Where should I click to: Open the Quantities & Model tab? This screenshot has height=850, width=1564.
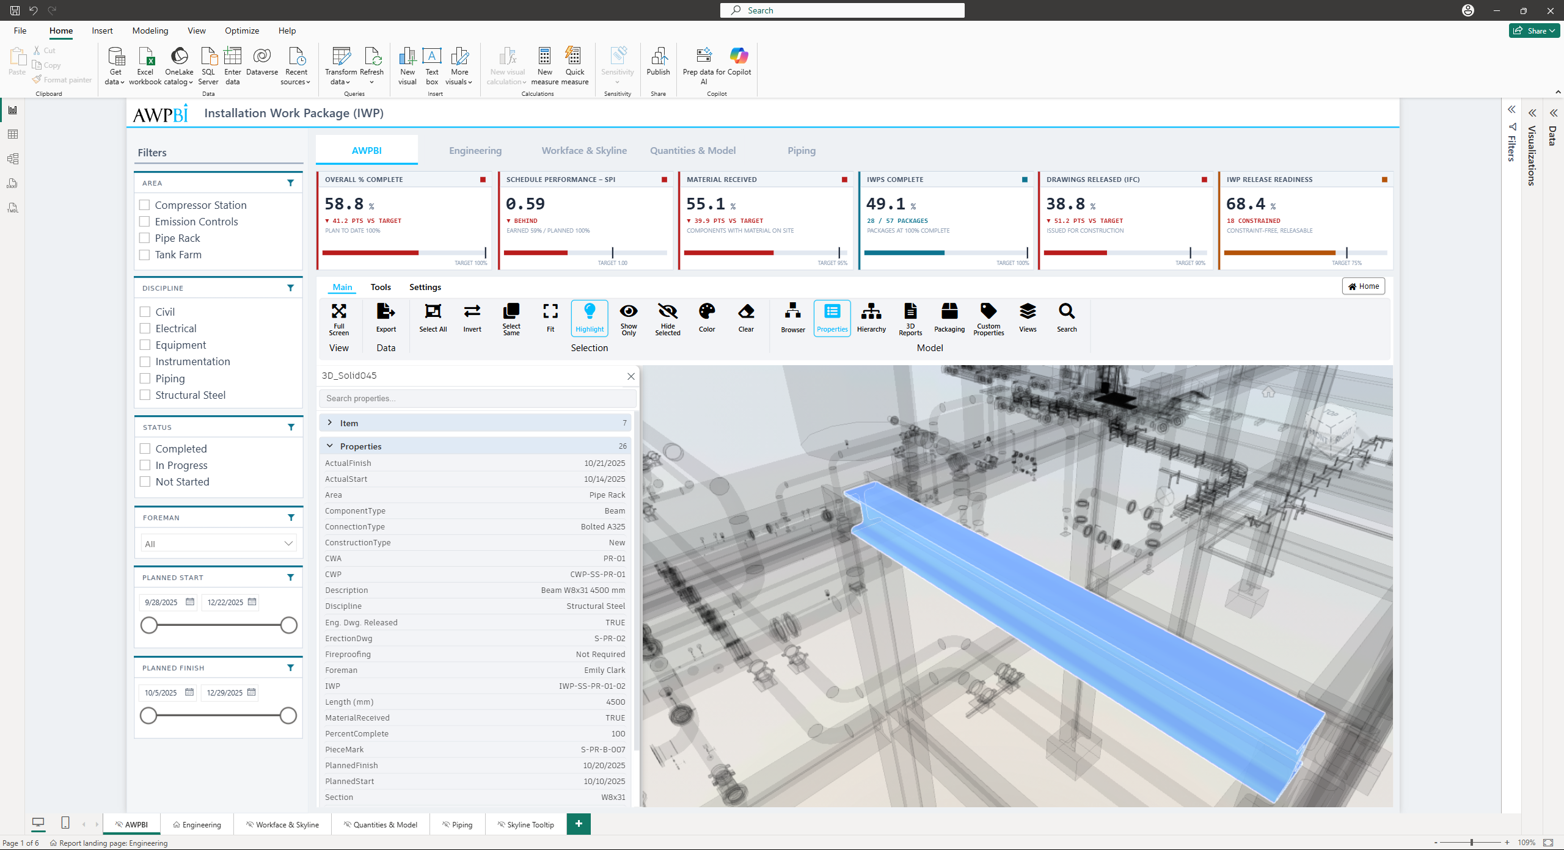coord(693,150)
